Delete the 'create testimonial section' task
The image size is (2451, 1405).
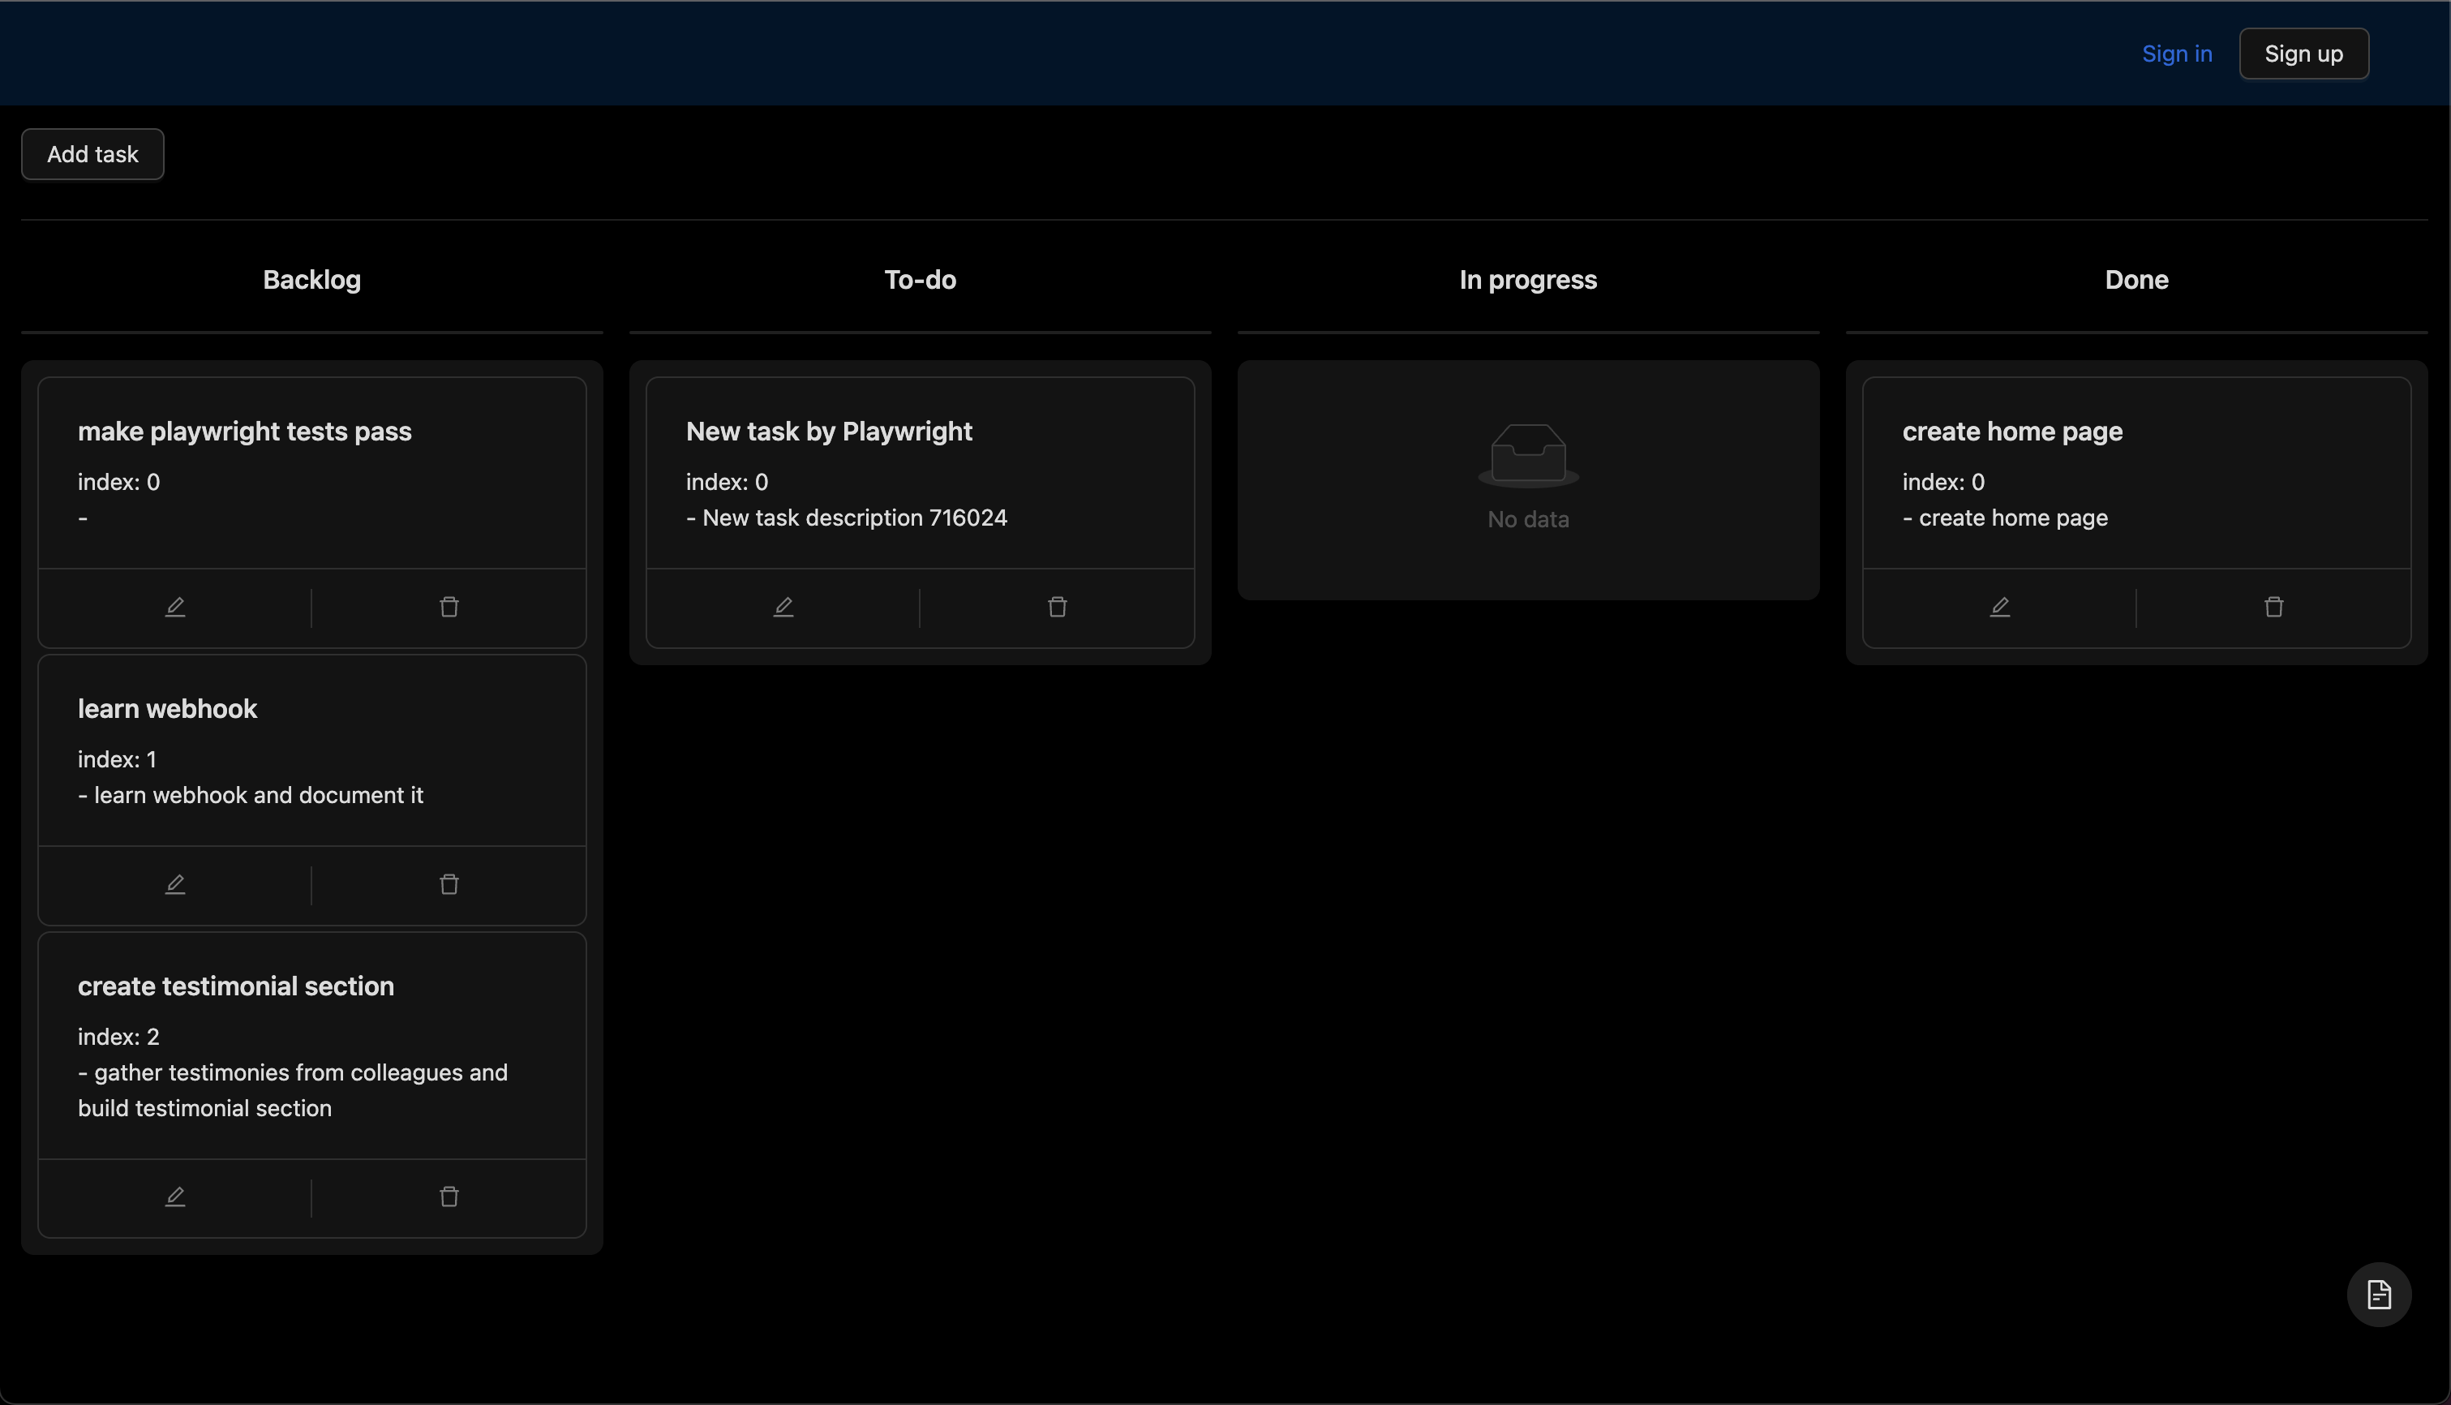pyautogui.click(x=449, y=1197)
